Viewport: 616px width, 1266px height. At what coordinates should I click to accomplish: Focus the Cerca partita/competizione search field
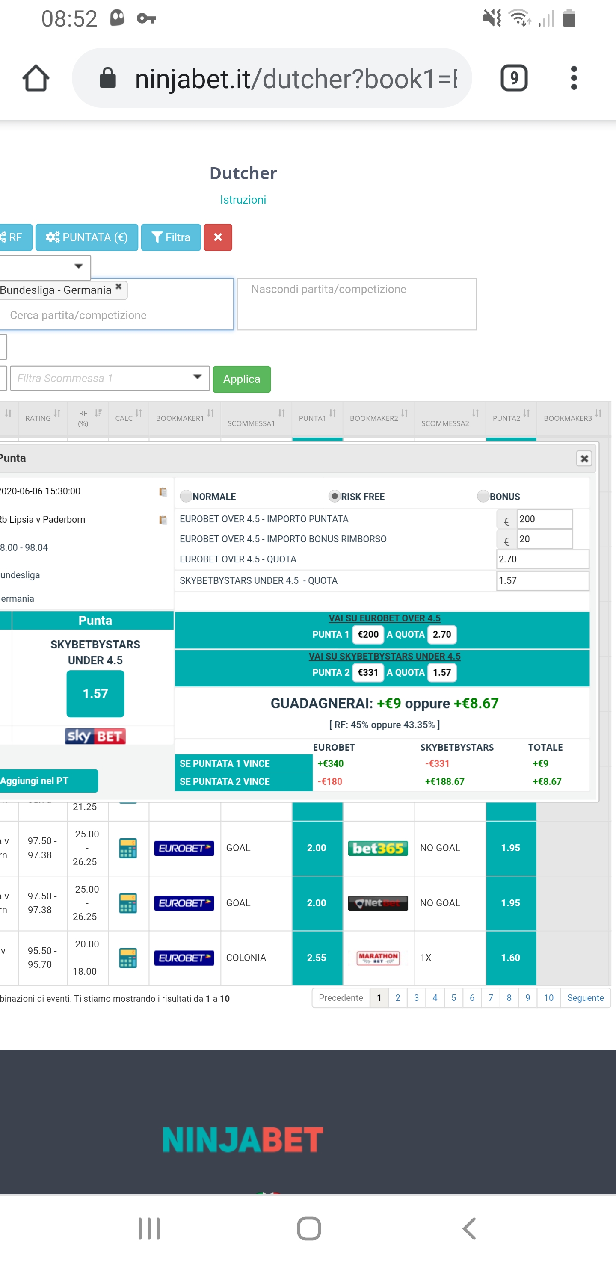click(x=116, y=315)
